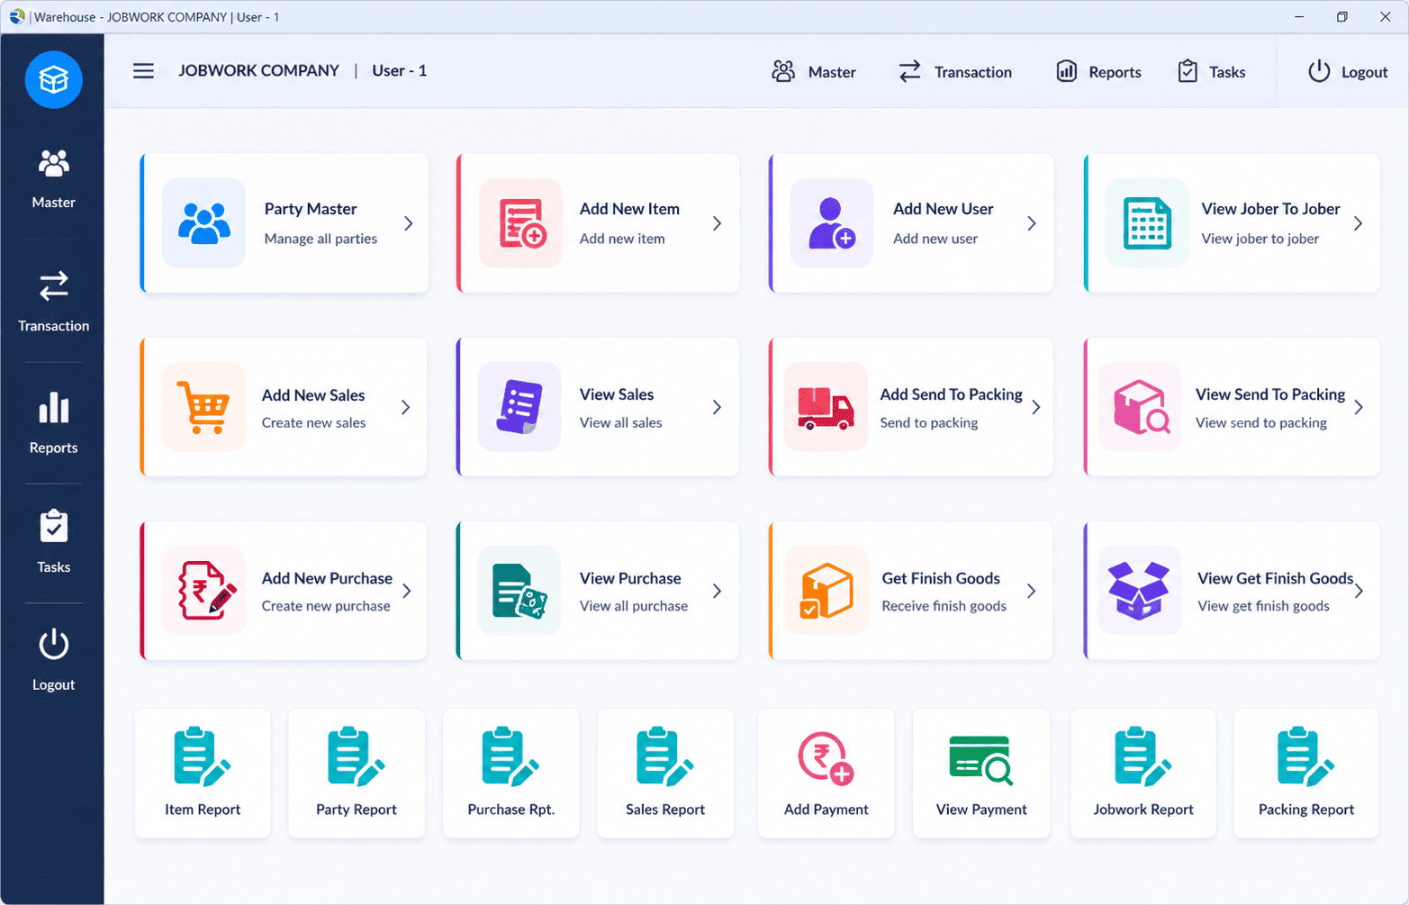
Task: Click the chevron on Add New Sales card
Action: (x=406, y=408)
